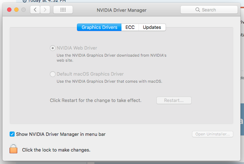
Task: Focus the Search field
Action: [209, 10]
